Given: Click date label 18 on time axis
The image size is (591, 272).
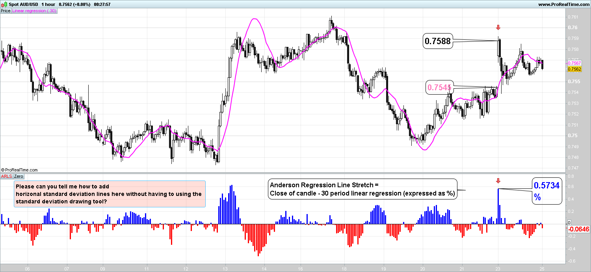Looking at the screenshot, I should coord(344,268).
